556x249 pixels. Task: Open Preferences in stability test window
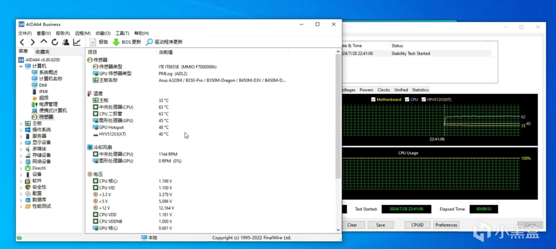[x=447, y=225]
